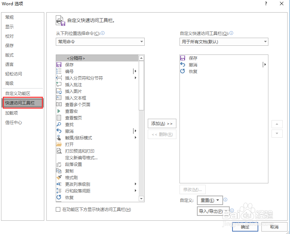Click the help question mark button

click(266, 3)
